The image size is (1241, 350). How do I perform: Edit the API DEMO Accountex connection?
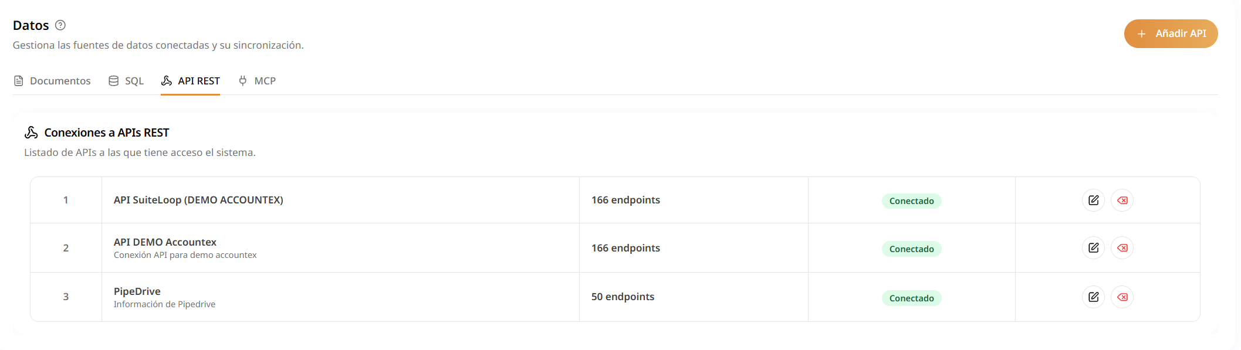[x=1093, y=248]
